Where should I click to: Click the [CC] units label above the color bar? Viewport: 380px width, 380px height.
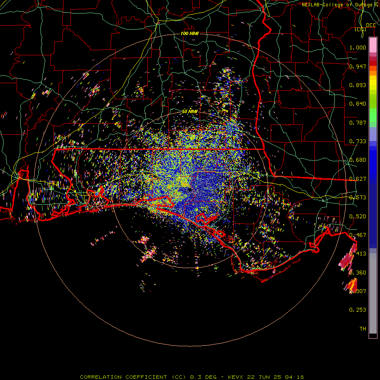361,29
